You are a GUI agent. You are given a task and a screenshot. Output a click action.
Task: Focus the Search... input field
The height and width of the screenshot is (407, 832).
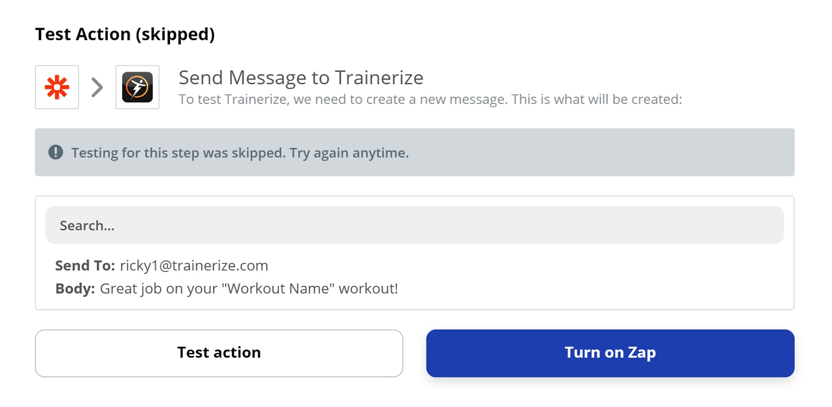tap(414, 225)
